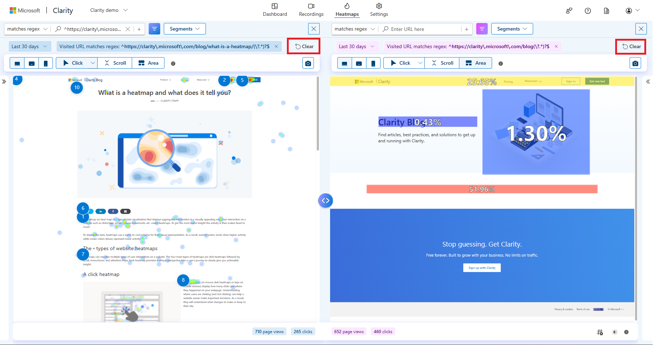The image size is (653, 345).
Task: Select the 51.96% red area block
Action: tap(482, 189)
